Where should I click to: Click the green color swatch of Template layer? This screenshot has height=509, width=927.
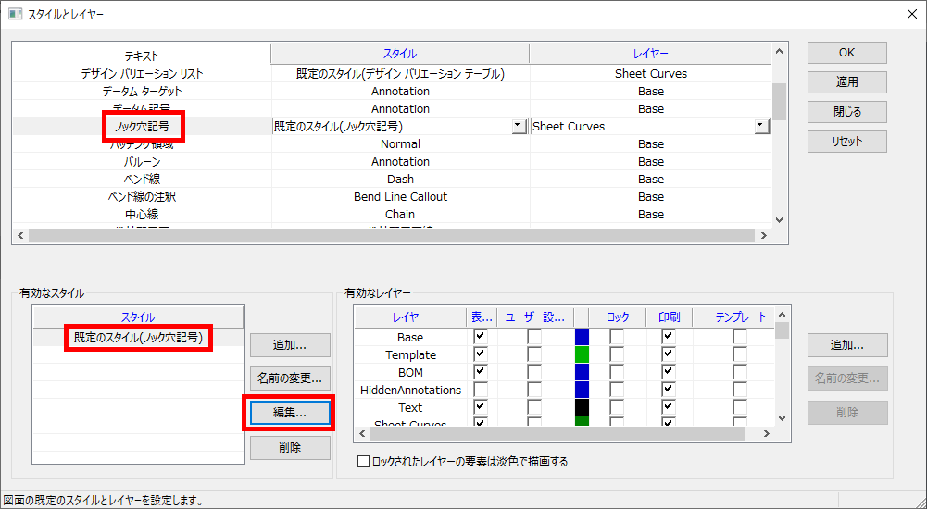pyautogui.click(x=582, y=354)
